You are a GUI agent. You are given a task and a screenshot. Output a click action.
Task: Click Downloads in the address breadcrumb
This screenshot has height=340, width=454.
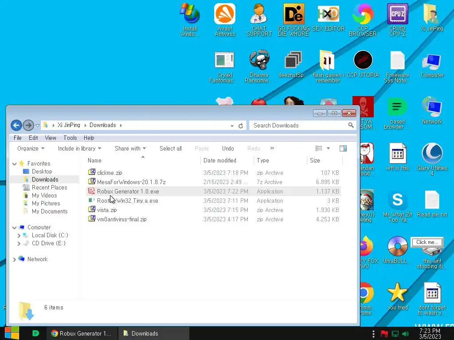(x=102, y=125)
